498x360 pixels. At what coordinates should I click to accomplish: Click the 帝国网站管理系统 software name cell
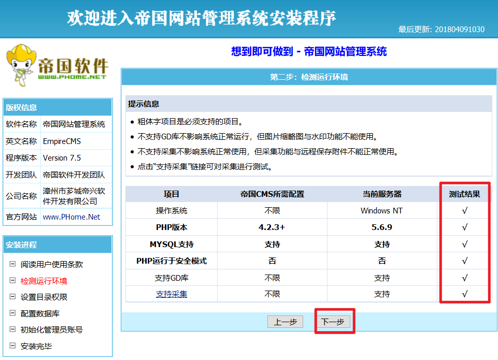click(76, 124)
